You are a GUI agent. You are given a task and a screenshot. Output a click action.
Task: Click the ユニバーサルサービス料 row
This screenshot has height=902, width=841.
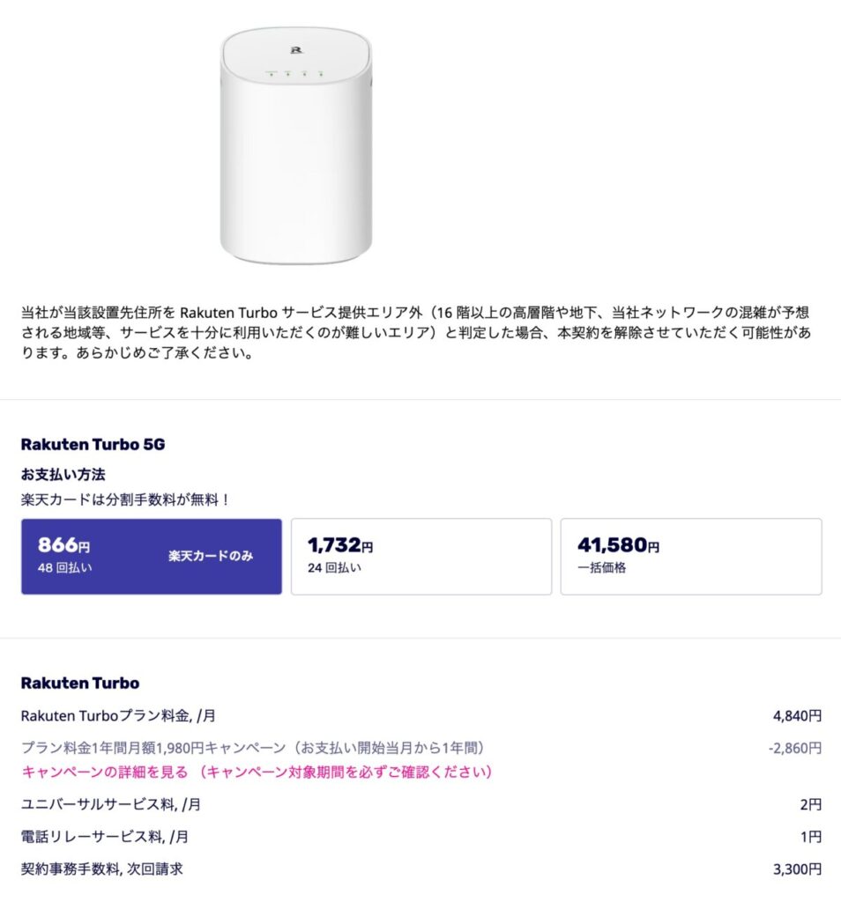click(x=420, y=804)
